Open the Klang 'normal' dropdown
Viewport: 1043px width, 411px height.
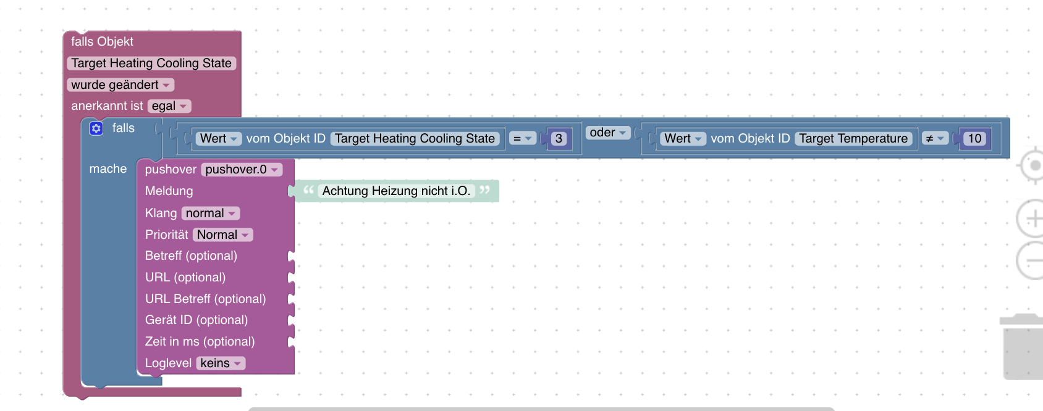211,214
